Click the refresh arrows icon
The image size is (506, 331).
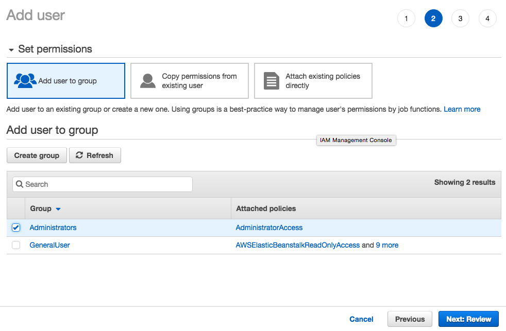pyautogui.click(x=79, y=155)
